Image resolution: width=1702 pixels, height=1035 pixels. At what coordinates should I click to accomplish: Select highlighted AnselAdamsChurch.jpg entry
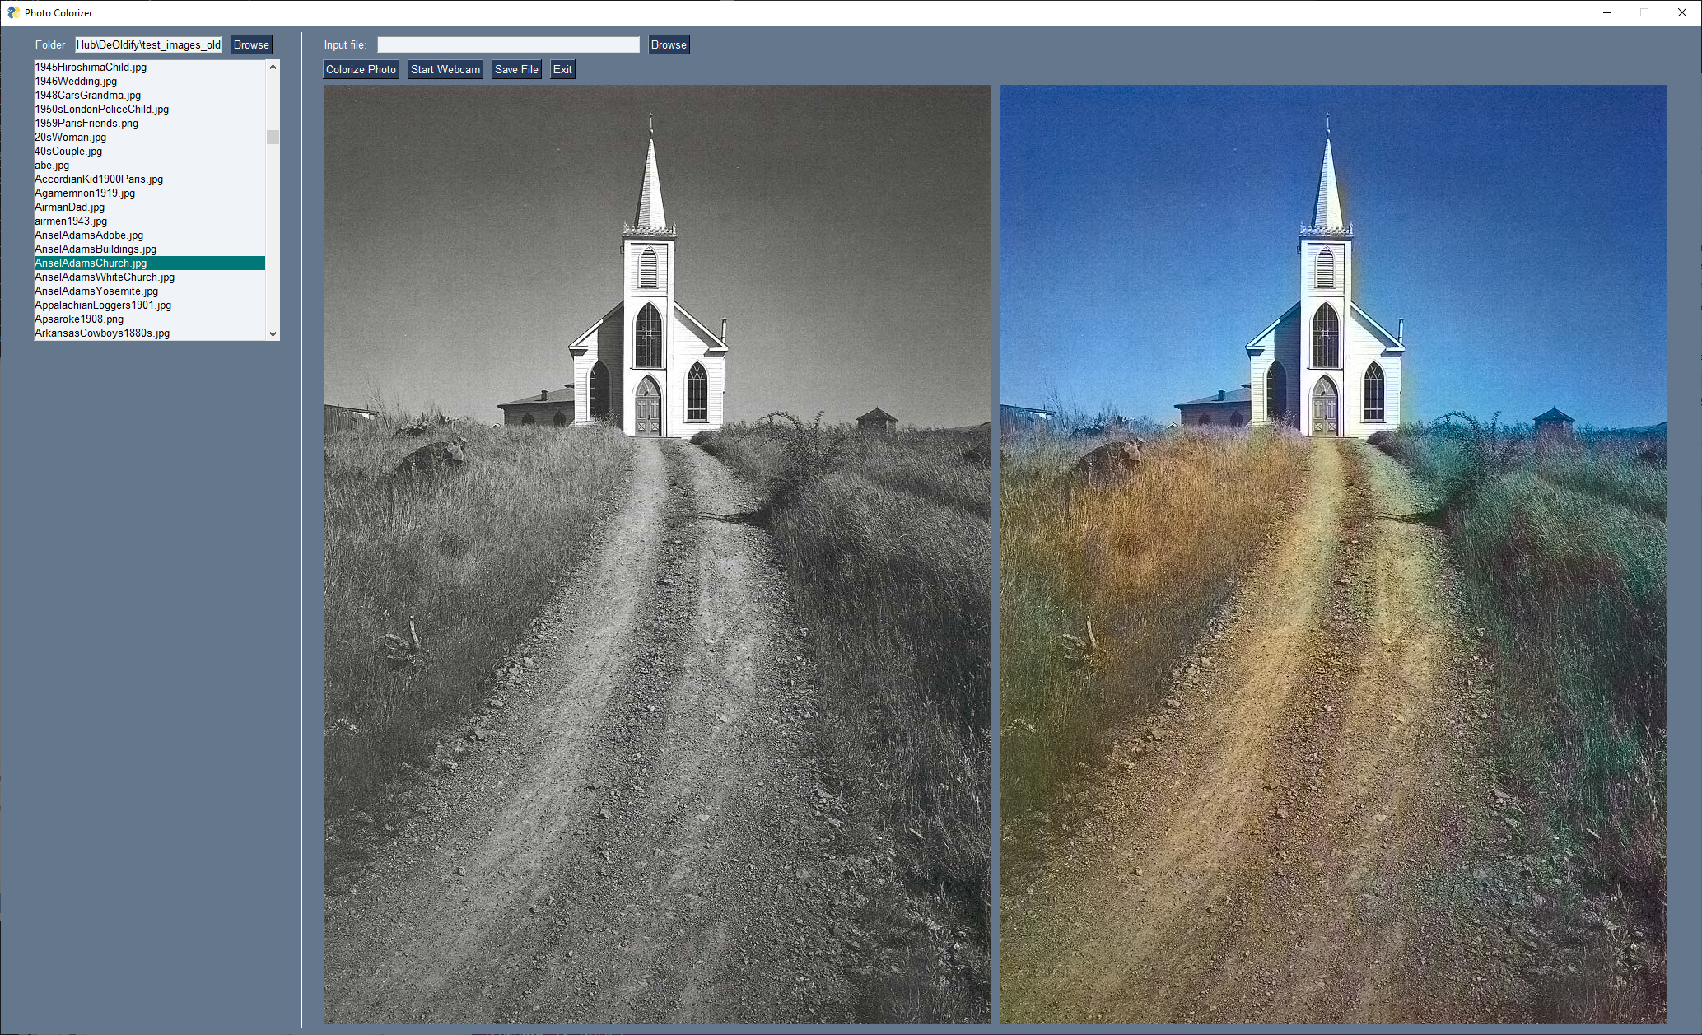click(x=149, y=263)
